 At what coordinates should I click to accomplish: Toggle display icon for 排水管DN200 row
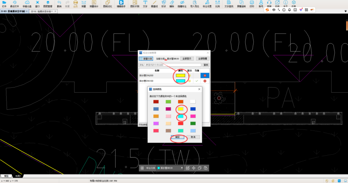(190, 75)
